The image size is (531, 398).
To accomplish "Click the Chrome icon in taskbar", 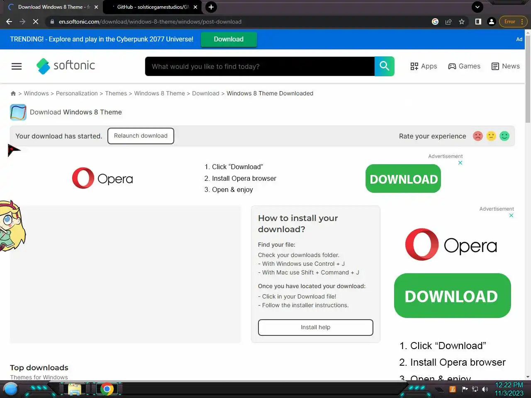I will (107, 389).
